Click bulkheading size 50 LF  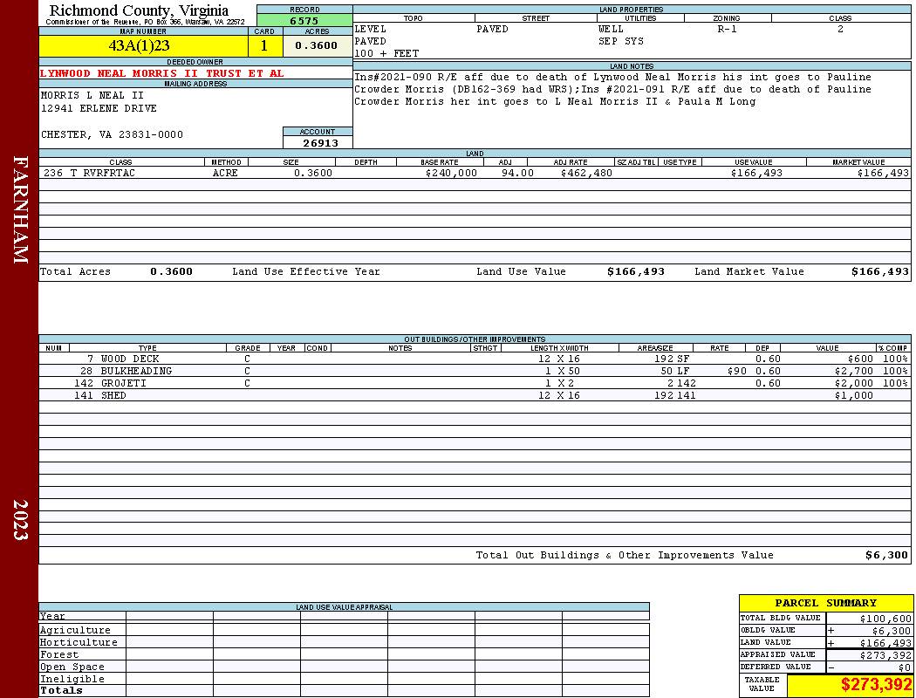tap(674, 372)
